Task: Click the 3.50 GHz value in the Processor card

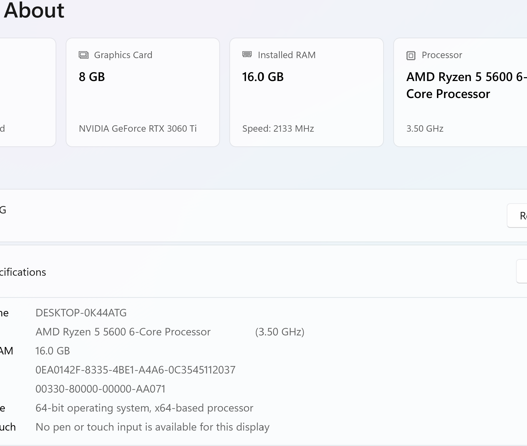Action: click(425, 128)
